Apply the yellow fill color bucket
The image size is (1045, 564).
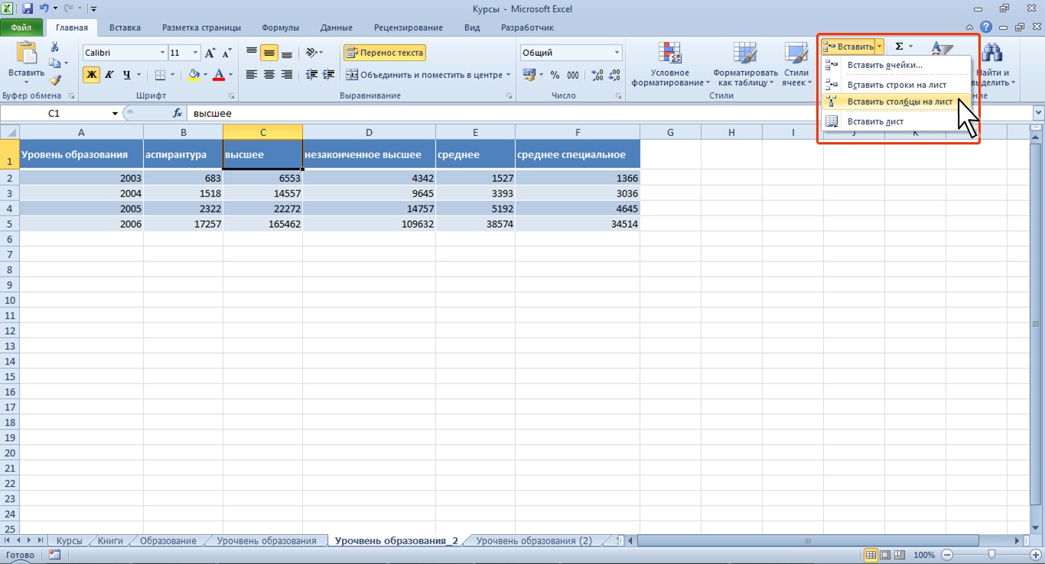[x=194, y=75]
